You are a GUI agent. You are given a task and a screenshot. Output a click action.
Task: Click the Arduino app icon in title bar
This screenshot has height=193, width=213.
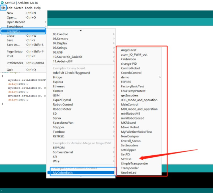coord(2,3)
